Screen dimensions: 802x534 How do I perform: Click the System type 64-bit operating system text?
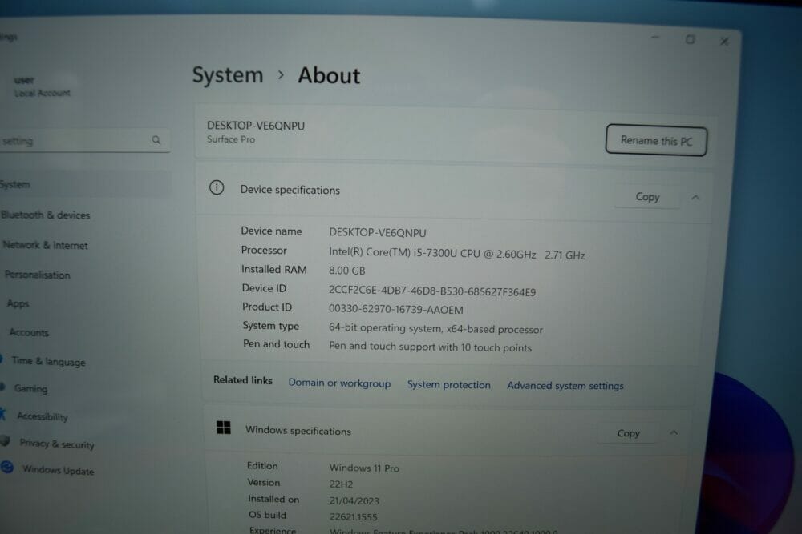tap(435, 329)
